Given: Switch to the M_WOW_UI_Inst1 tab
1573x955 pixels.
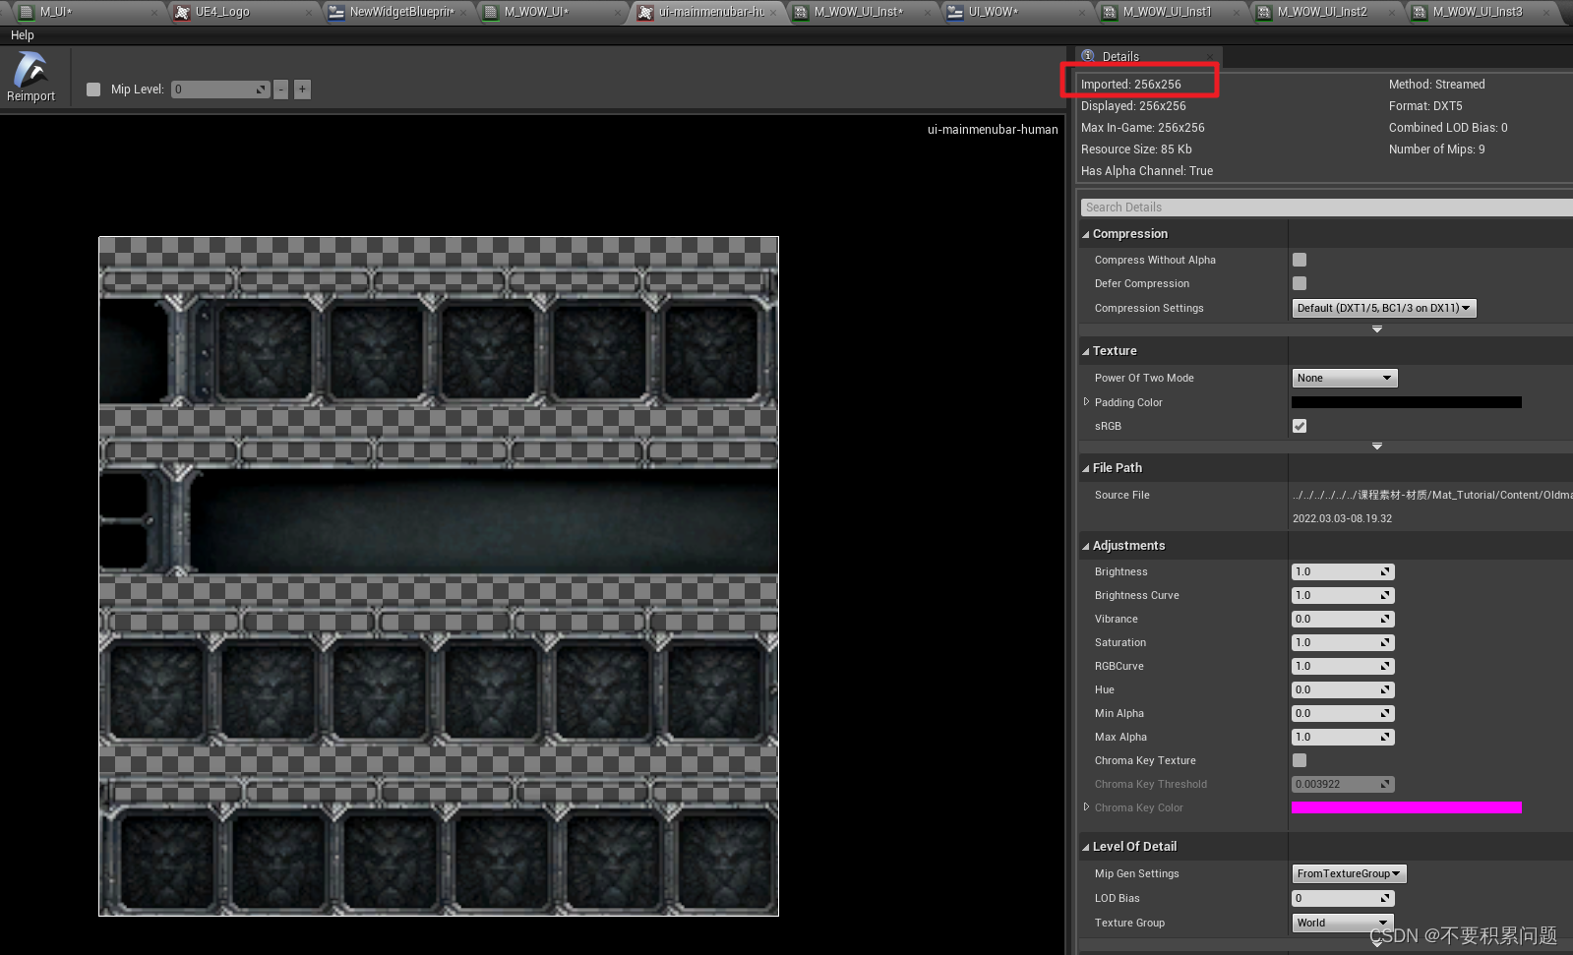Looking at the screenshot, I should [1168, 12].
